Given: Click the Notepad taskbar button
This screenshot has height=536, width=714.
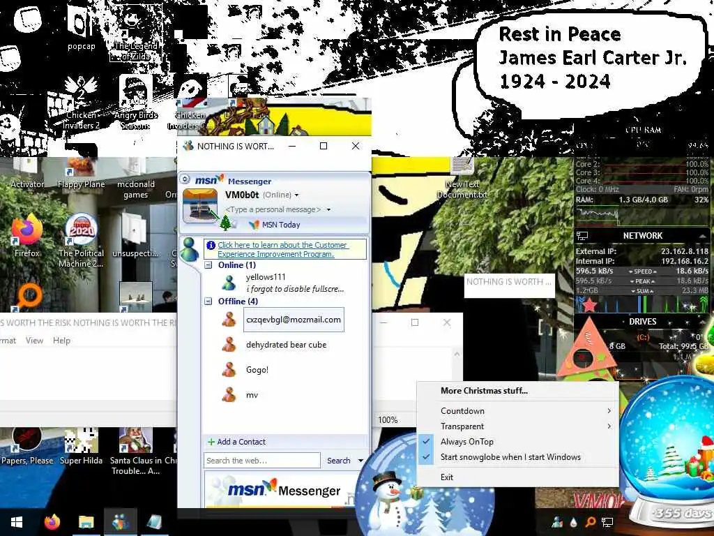Looking at the screenshot, I should pyautogui.click(x=154, y=522).
